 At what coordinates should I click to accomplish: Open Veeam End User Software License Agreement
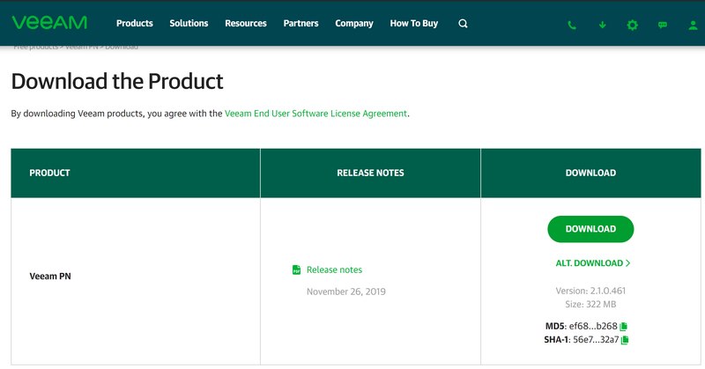coord(315,114)
